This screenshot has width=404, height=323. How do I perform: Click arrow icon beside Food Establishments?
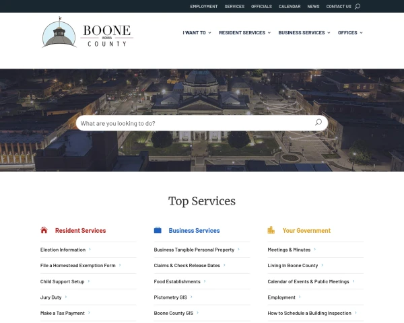pos(205,281)
